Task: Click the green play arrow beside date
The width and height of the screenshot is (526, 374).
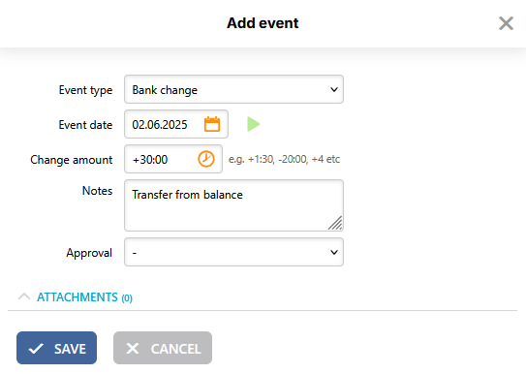Action: click(x=253, y=124)
